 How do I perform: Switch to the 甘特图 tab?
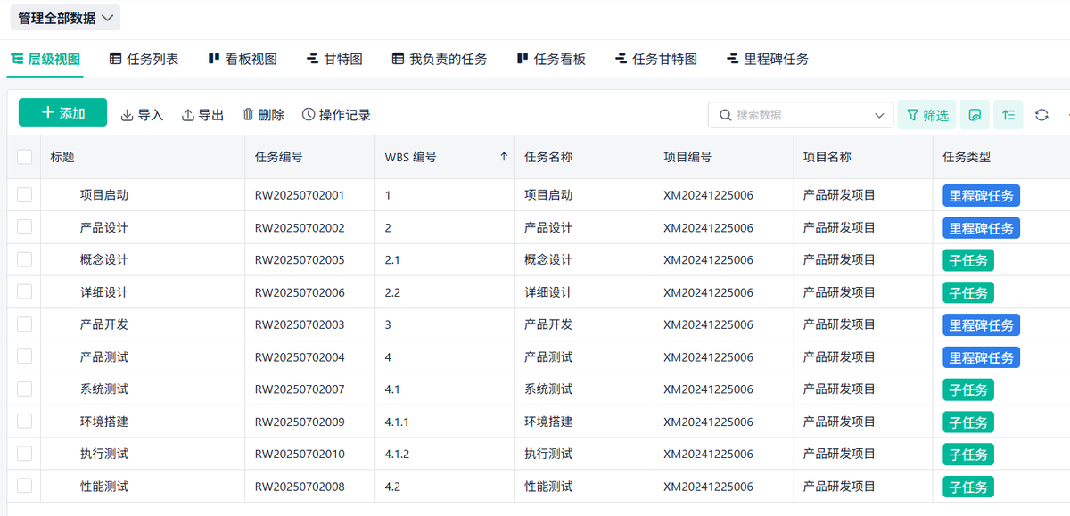[x=334, y=59]
